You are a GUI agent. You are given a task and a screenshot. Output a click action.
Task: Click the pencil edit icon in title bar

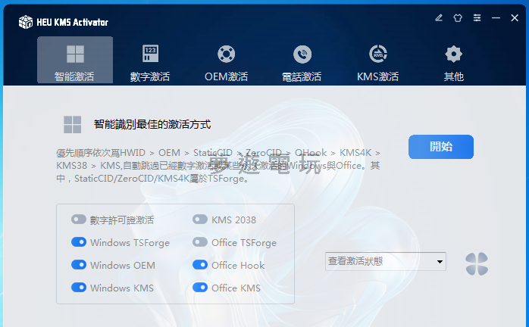coord(439,17)
